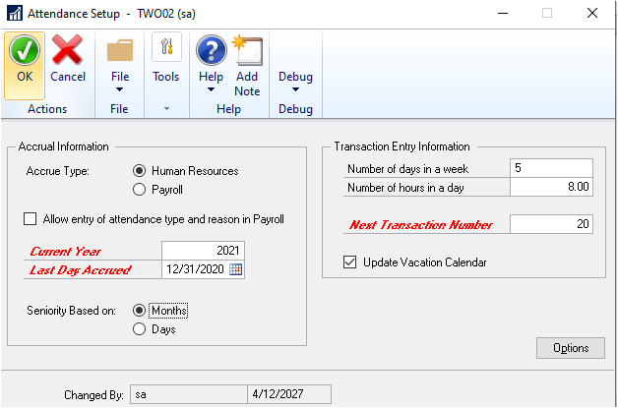Click the Seniority Based on label
Viewport: 618px width, 408px height.
pos(71,311)
